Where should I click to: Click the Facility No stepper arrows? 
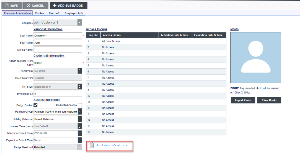tap(80, 71)
